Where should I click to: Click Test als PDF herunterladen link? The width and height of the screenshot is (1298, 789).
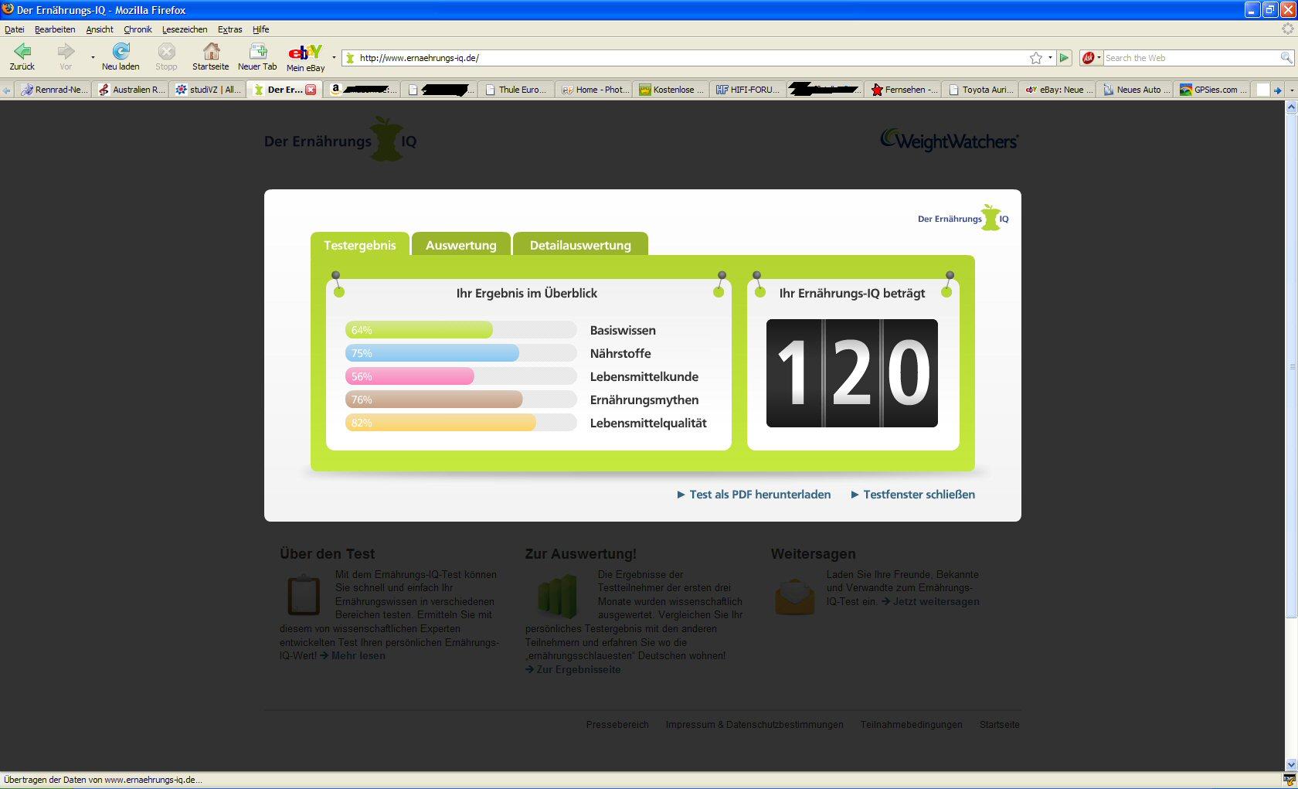click(x=759, y=495)
